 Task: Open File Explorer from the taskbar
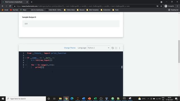point(60,98)
